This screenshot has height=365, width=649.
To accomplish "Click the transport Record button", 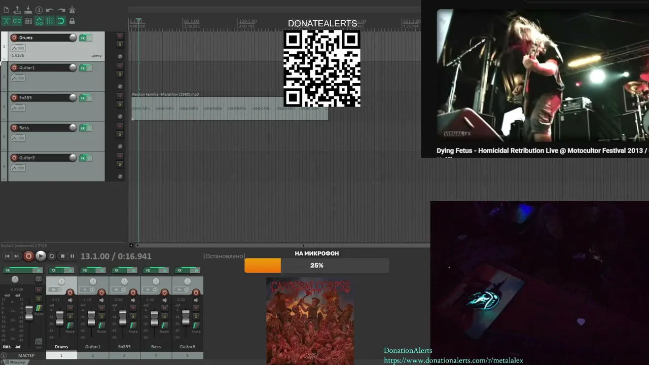I will point(29,257).
